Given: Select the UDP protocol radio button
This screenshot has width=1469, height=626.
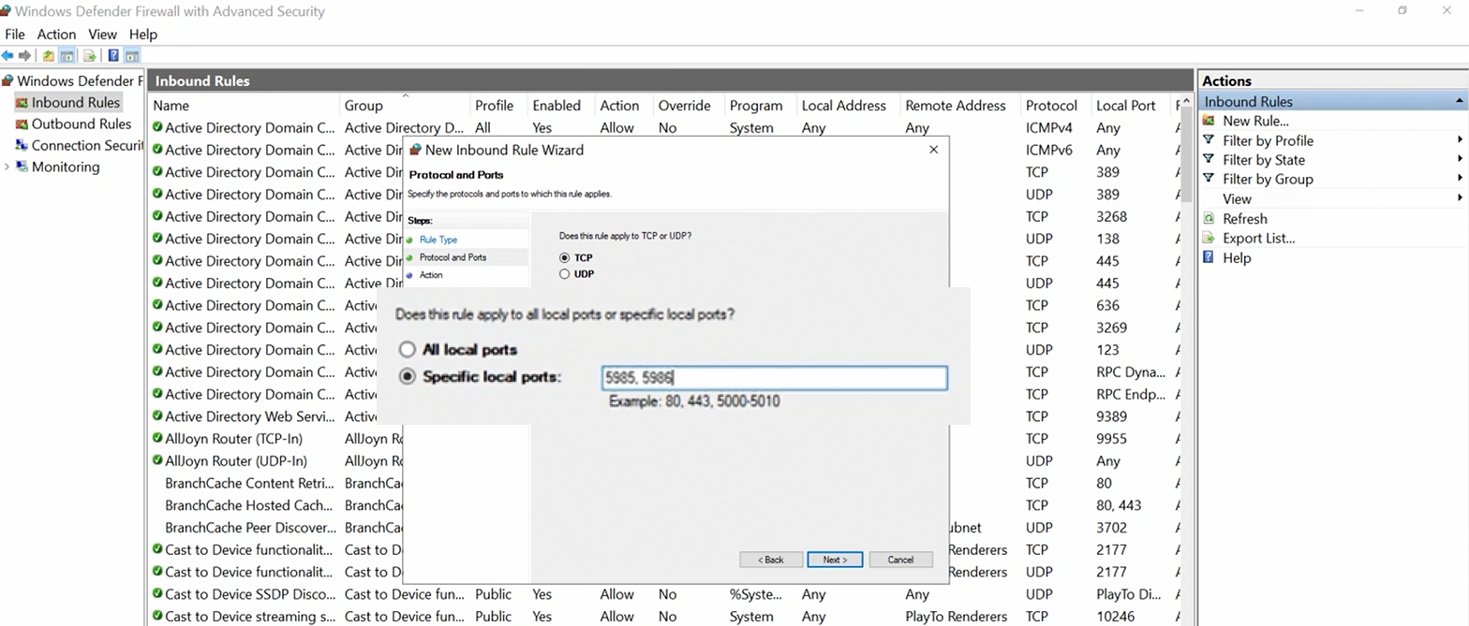Looking at the screenshot, I should click(564, 274).
